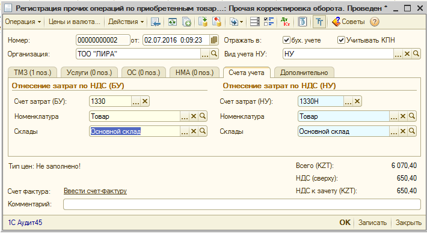The image size is (427, 234).
Task: Click the document structure list icon
Action: 255,22
